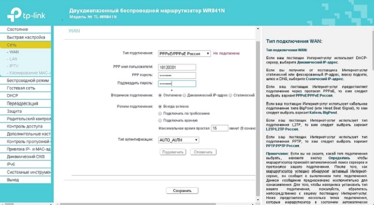Click the main panel scrollbar down arrow
The height and width of the screenshot is (205, 374).
(x=258, y=200)
